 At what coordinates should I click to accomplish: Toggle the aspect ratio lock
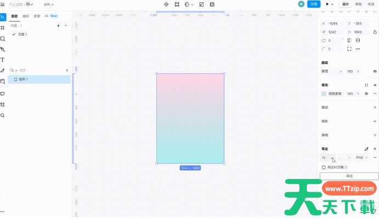coord(375,32)
